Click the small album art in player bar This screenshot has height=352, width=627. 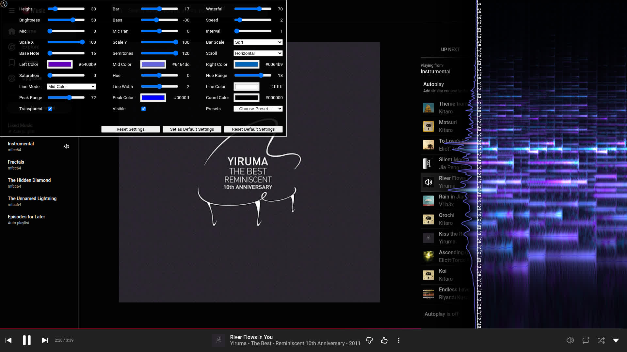(x=218, y=340)
